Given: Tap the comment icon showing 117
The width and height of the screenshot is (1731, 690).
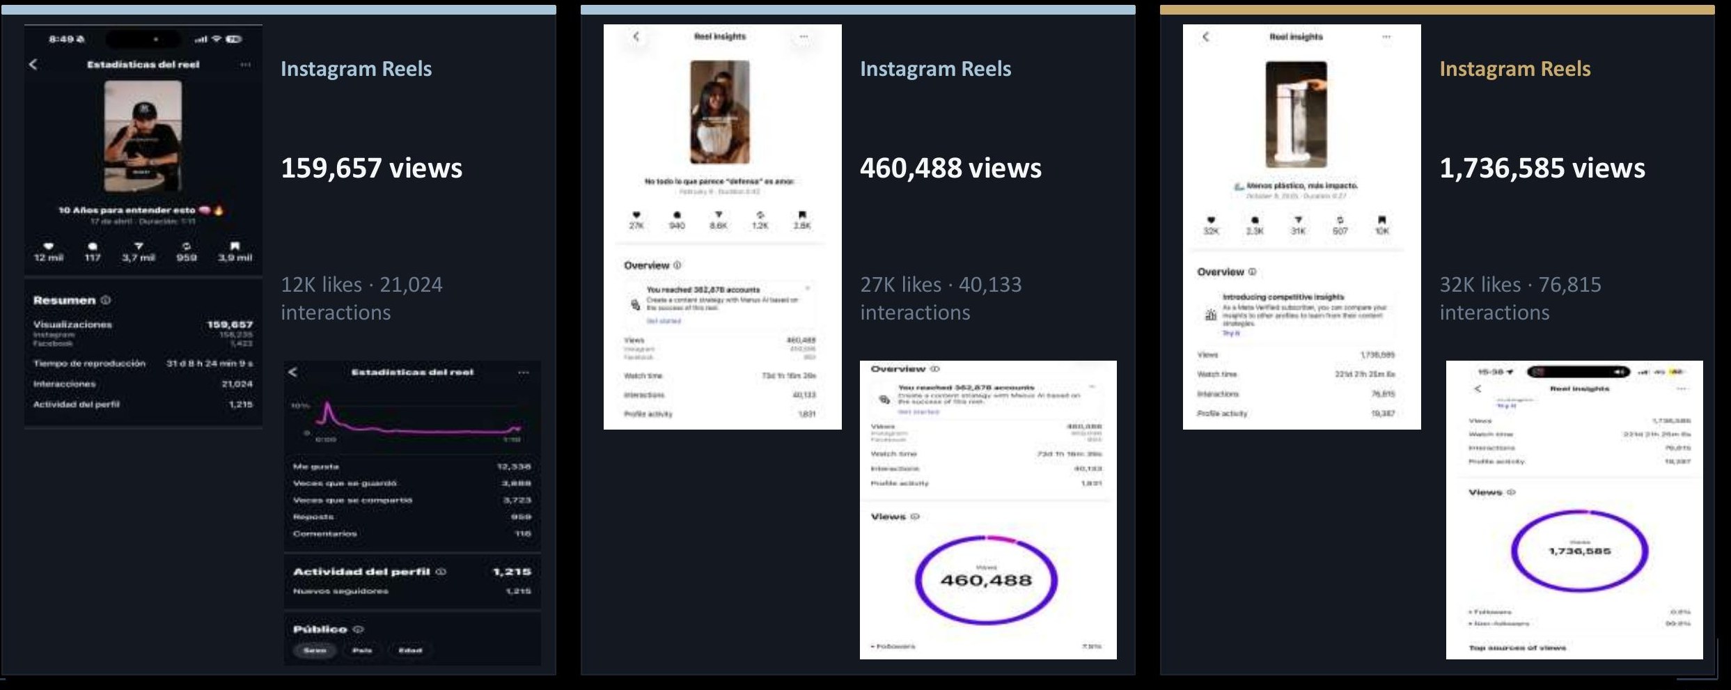Looking at the screenshot, I should tap(93, 246).
